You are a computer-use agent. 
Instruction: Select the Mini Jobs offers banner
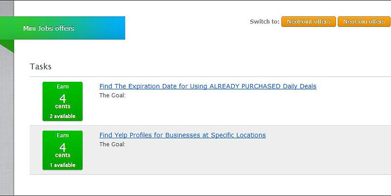click(63, 28)
